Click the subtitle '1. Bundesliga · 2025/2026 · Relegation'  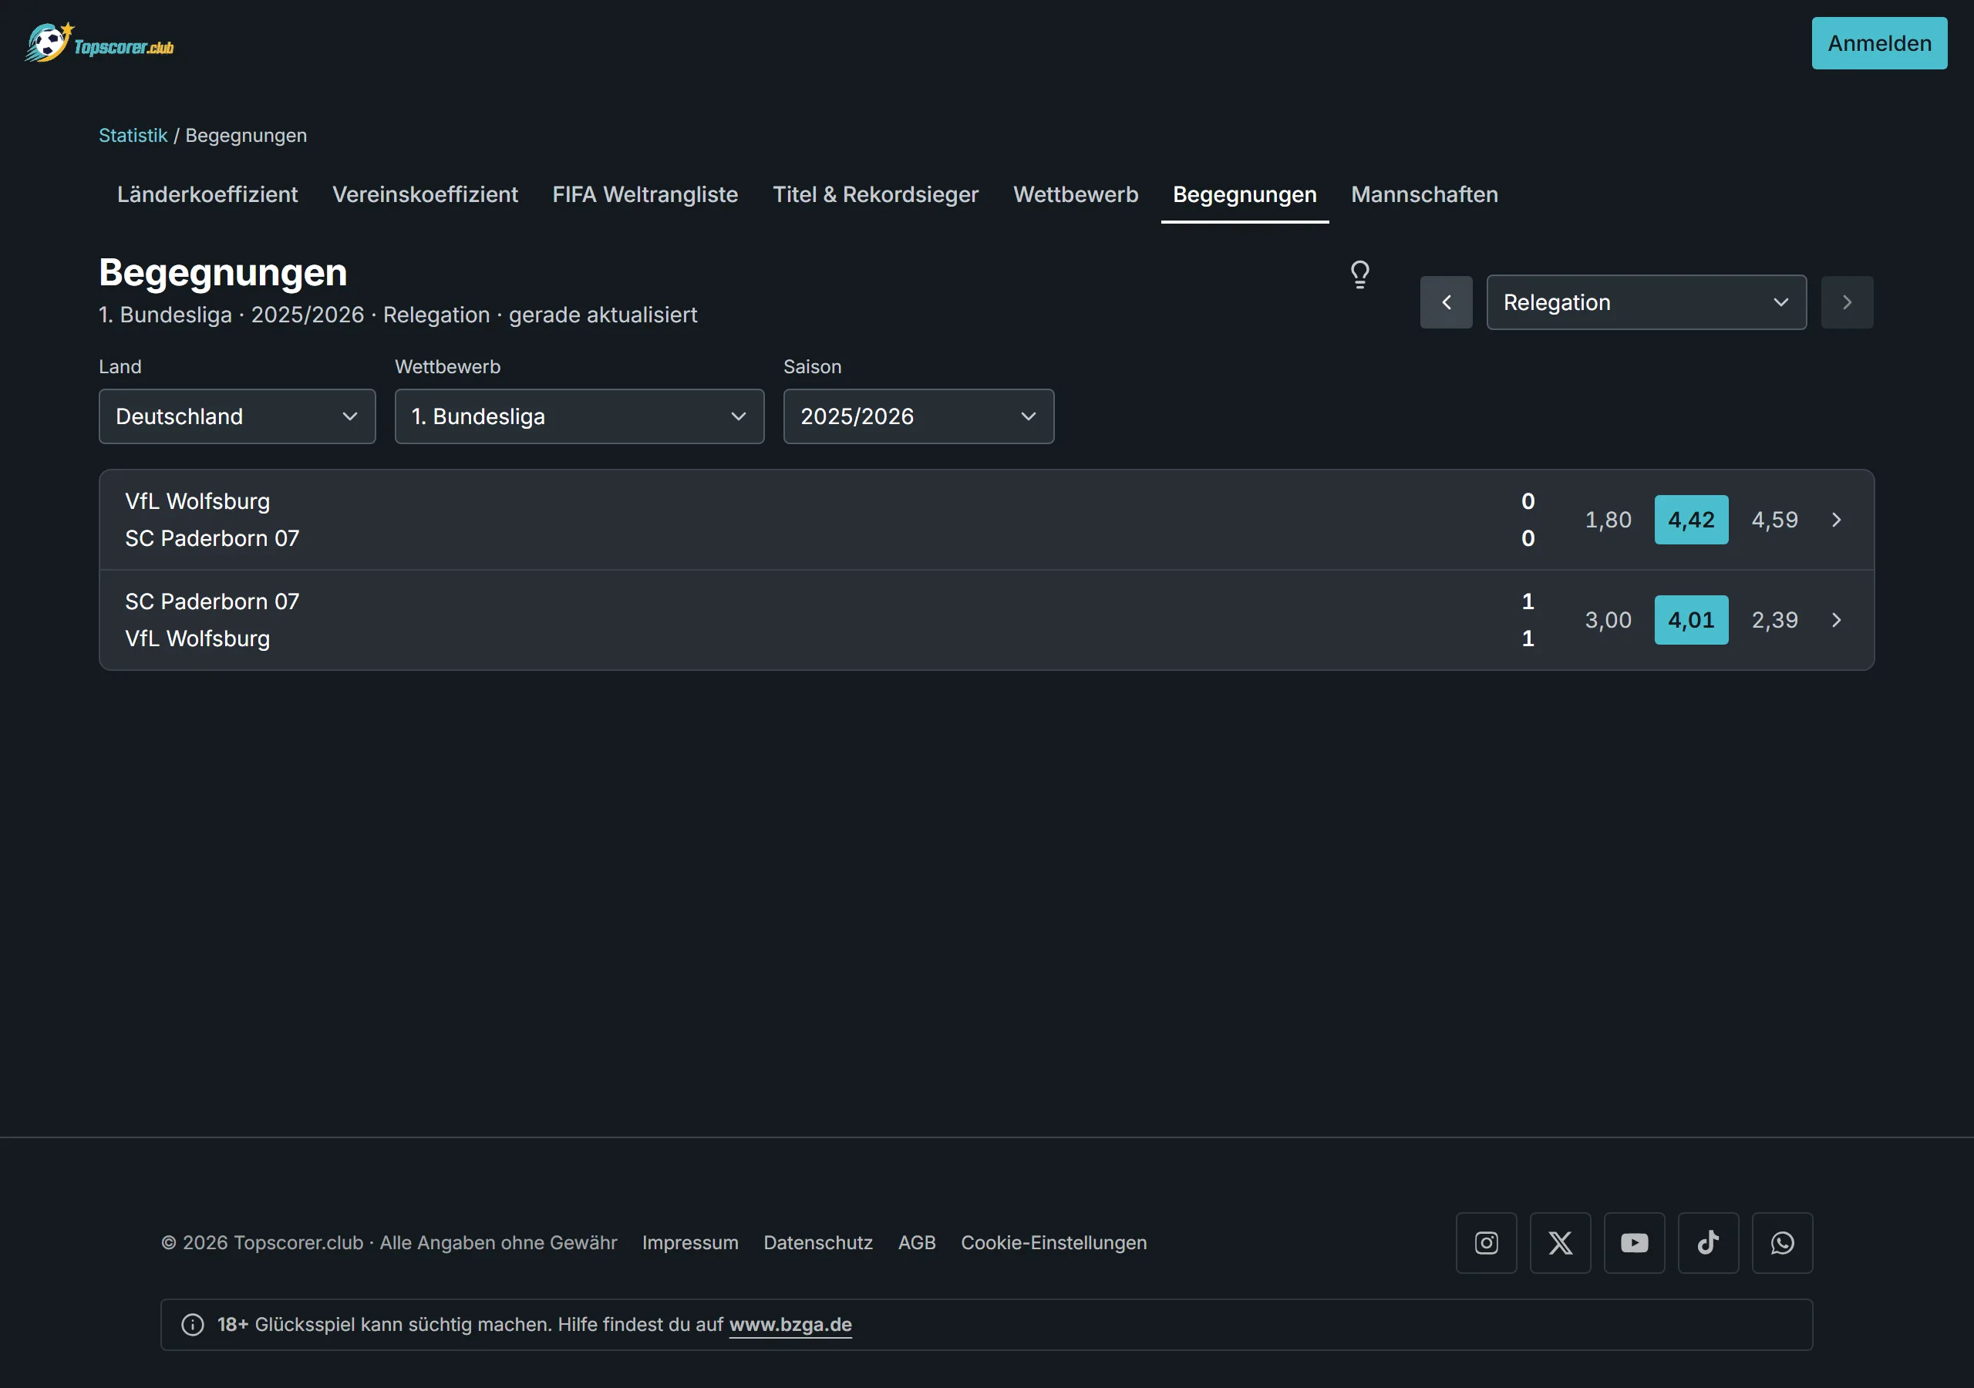click(x=294, y=315)
